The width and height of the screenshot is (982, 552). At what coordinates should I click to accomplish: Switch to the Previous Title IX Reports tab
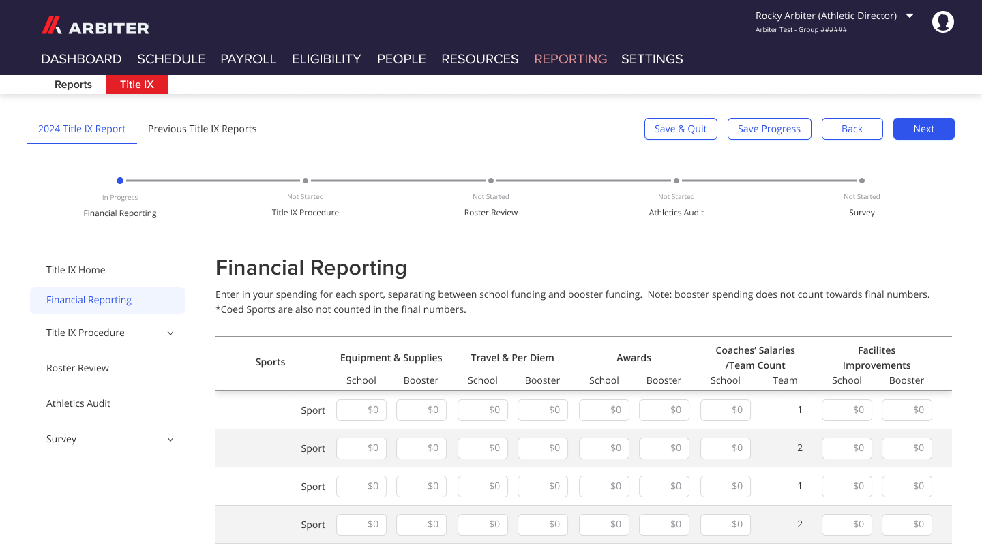tap(202, 129)
